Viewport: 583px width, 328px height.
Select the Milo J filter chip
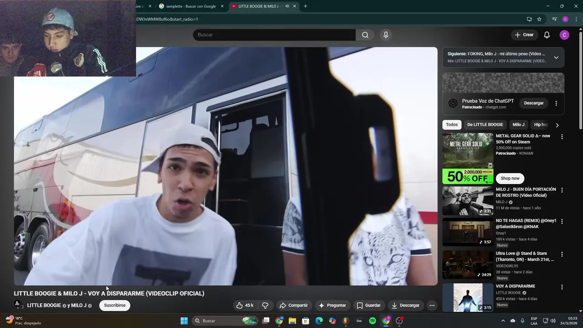(518, 125)
